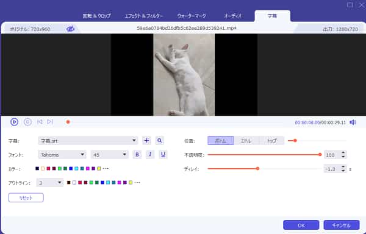Click the playback progress marker
This screenshot has height=234, width=366.
coord(68,122)
